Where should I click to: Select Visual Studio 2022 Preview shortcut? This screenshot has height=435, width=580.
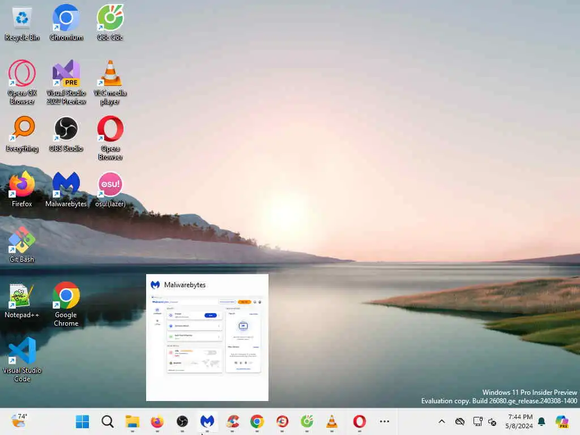(x=66, y=82)
